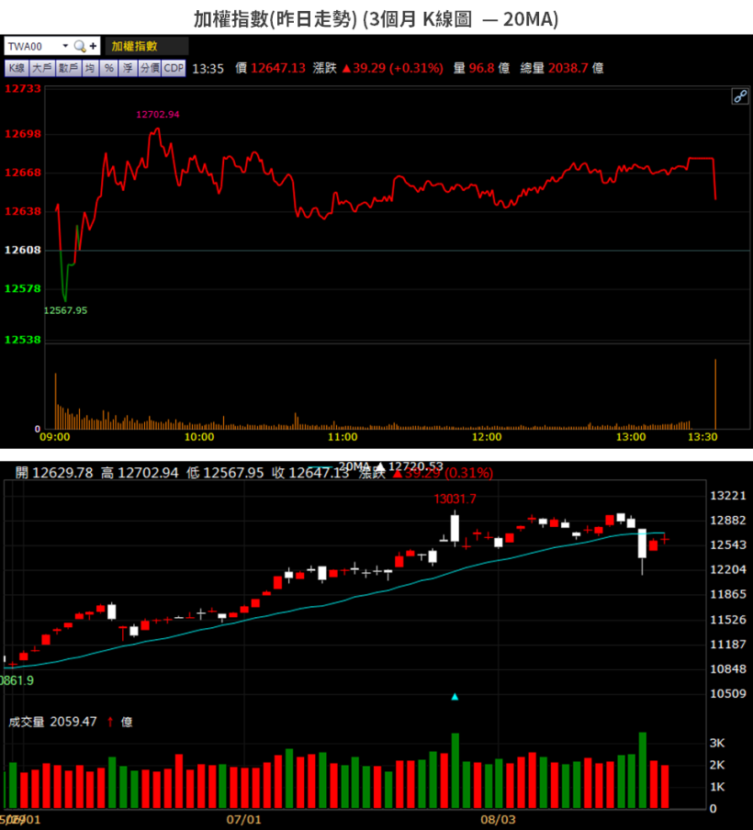Click the intraday low label 12567.95
Image resolution: width=753 pixels, height=830 pixels.
coord(65,310)
